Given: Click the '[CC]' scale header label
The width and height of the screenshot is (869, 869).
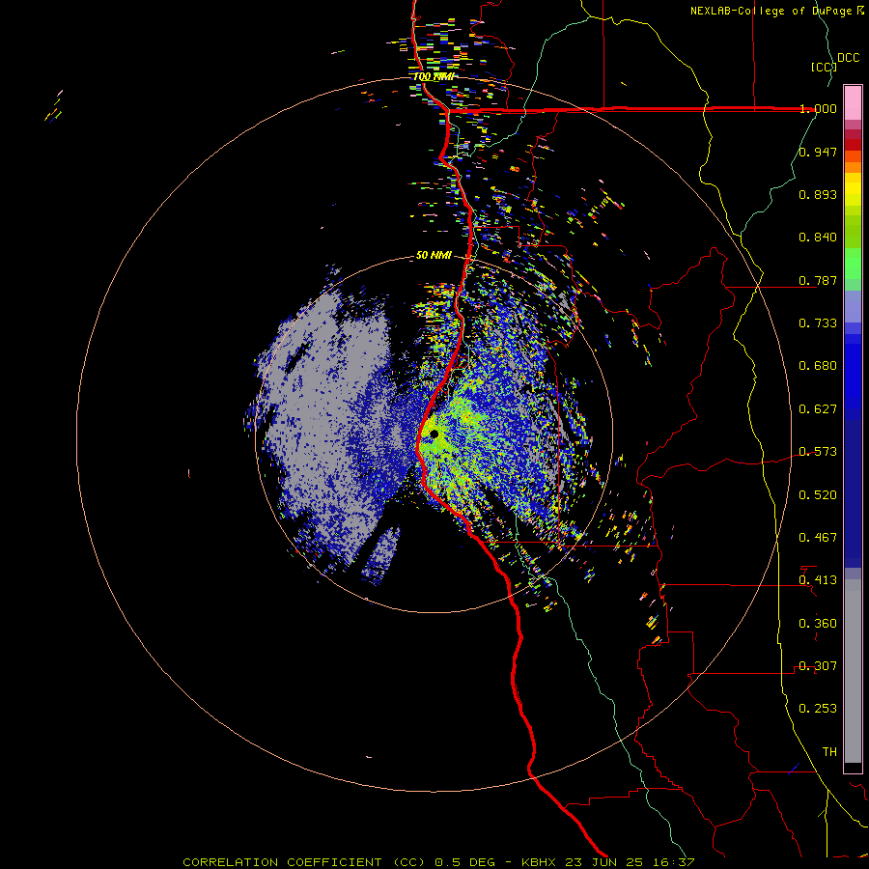Looking at the screenshot, I should tap(824, 67).
